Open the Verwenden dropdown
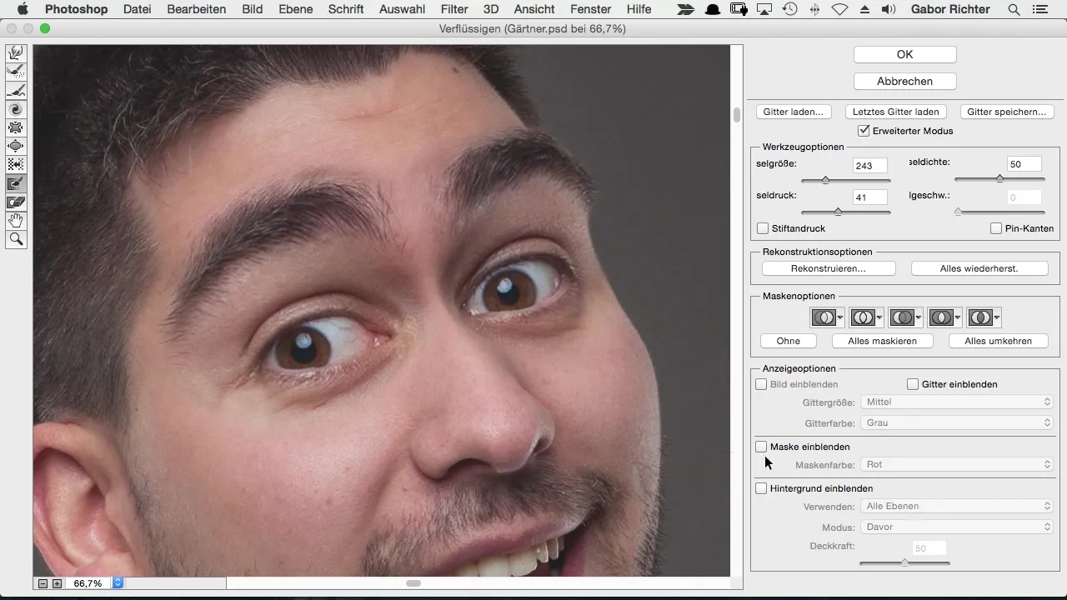The image size is (1067, 600). [957, 506]
